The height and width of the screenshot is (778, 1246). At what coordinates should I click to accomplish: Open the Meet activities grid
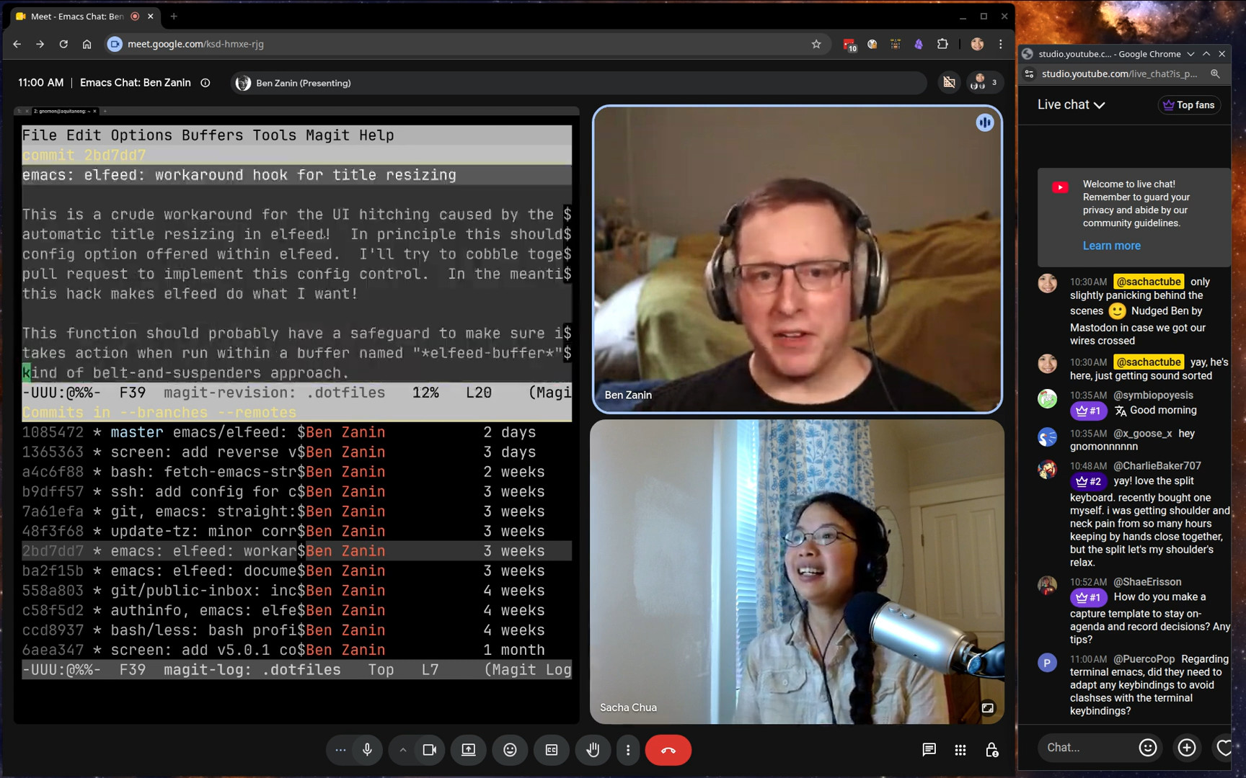[960, 750]
